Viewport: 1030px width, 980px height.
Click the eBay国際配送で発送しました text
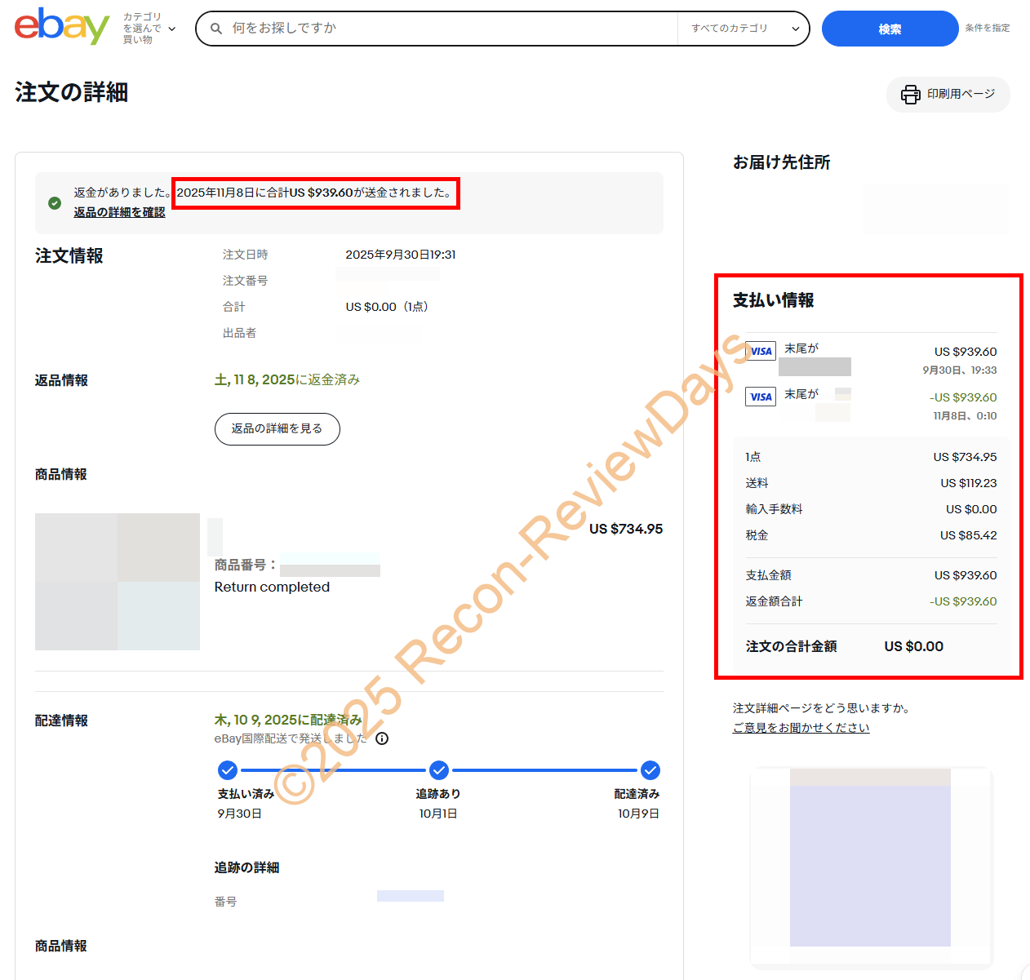[291, 738]
